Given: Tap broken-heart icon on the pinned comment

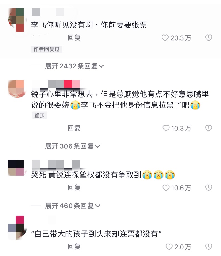Looking at the screenshot, I should tap(209, 128).
